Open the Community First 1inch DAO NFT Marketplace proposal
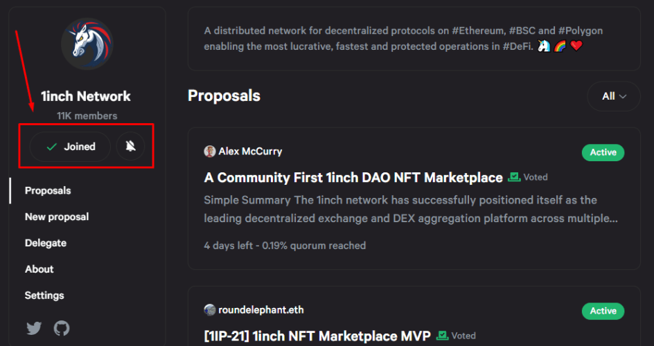This screenshot has height=346, width=654. tap(353, 178)
